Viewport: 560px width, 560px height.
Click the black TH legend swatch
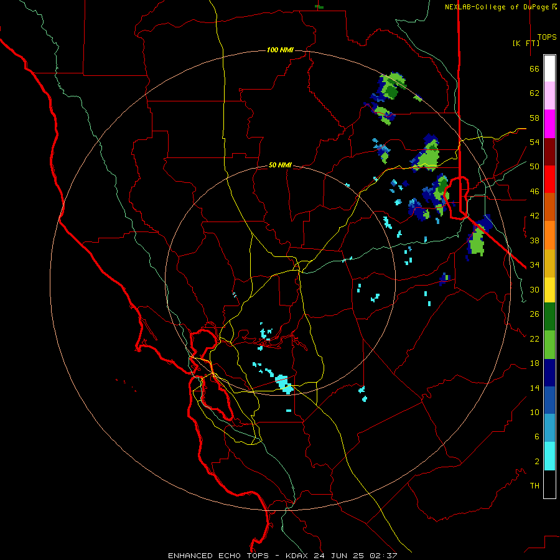549,484
